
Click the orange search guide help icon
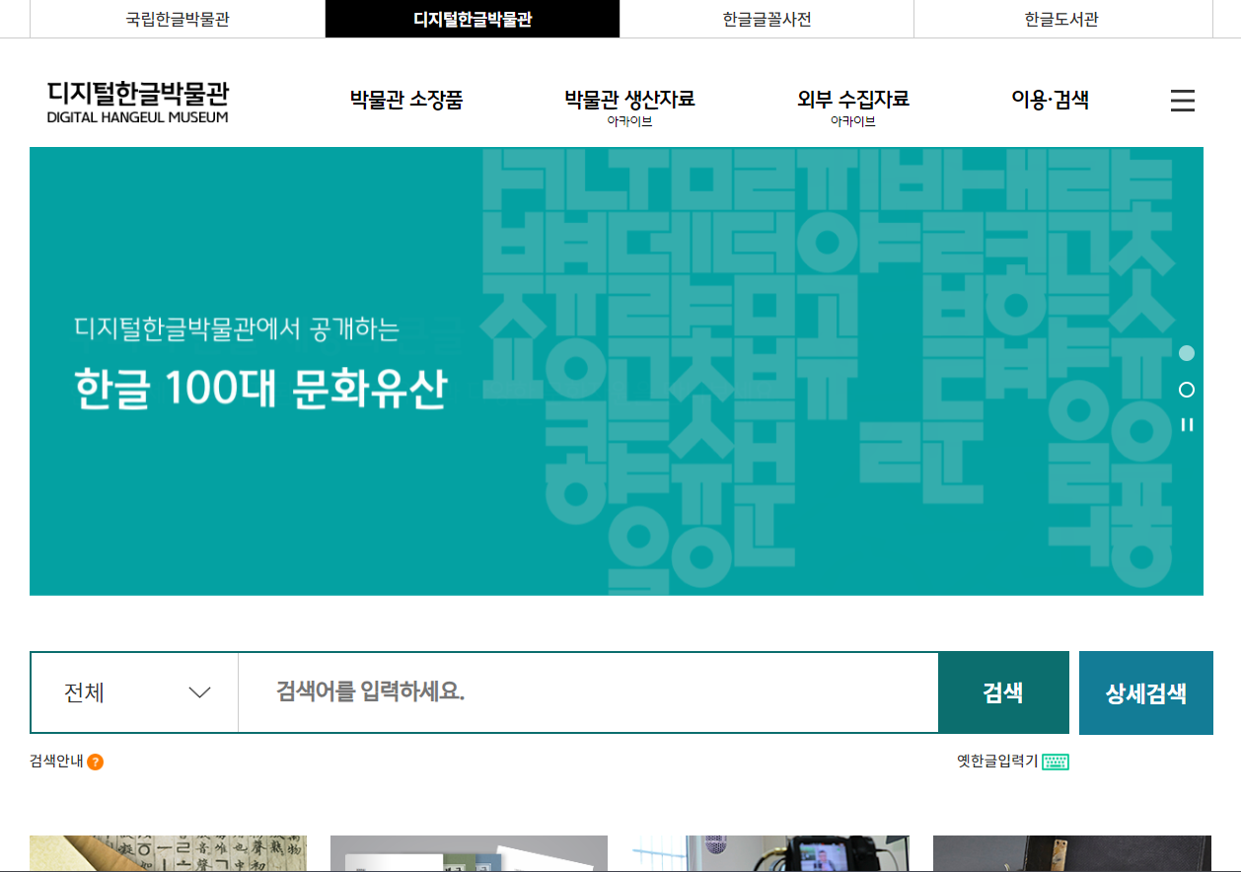pyautogui.click(x=95, y=762)
